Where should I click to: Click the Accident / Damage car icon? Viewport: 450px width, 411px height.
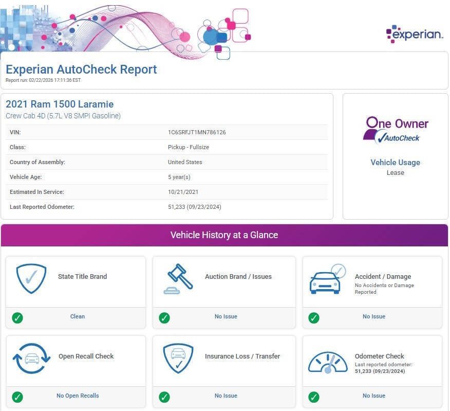[327, 279]
